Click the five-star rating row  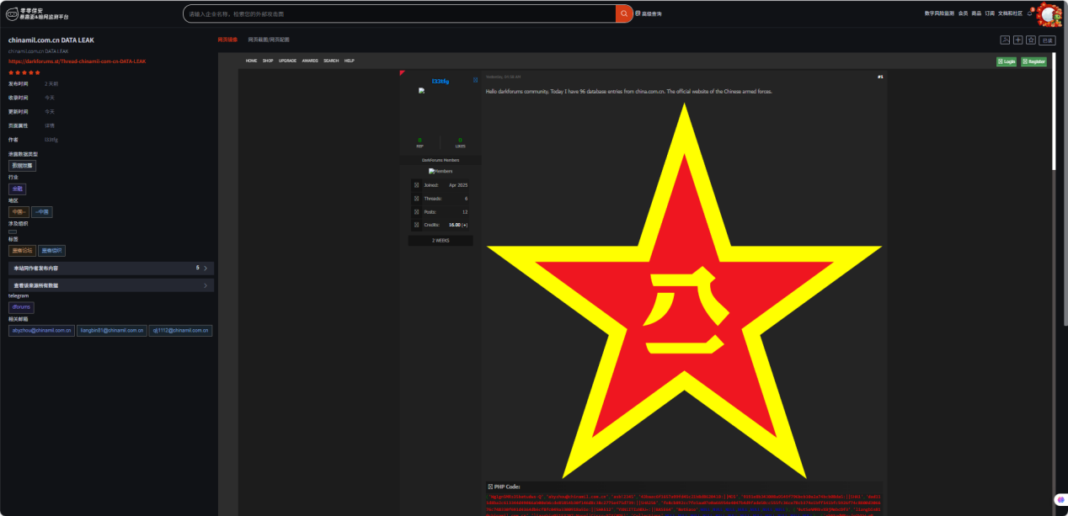(x=24, y=72)
